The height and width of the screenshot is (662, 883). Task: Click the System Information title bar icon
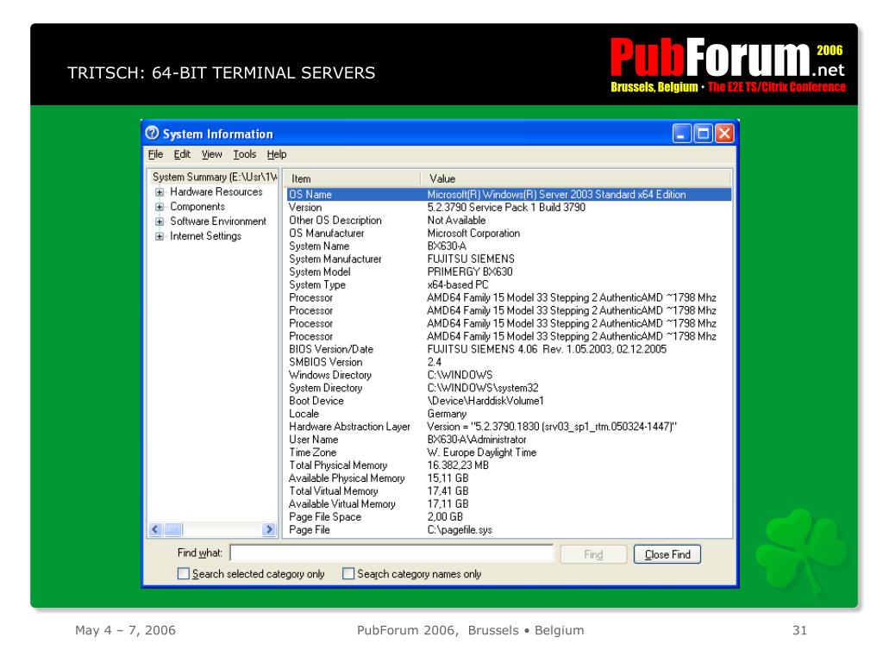(x=152, y=134)
